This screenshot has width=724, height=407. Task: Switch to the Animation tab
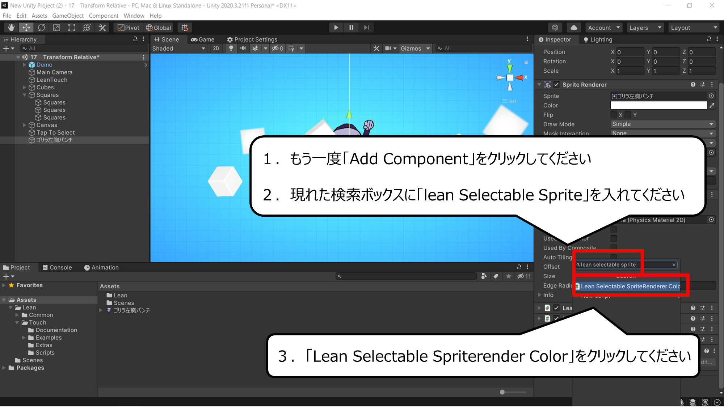click(x=101, y=267)
